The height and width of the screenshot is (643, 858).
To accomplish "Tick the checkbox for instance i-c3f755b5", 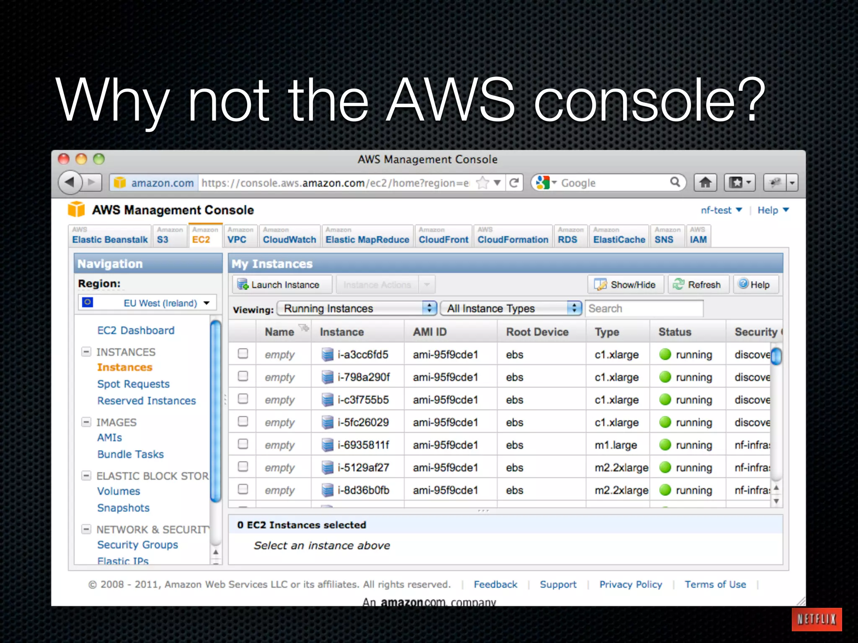I will click(243, 399).
